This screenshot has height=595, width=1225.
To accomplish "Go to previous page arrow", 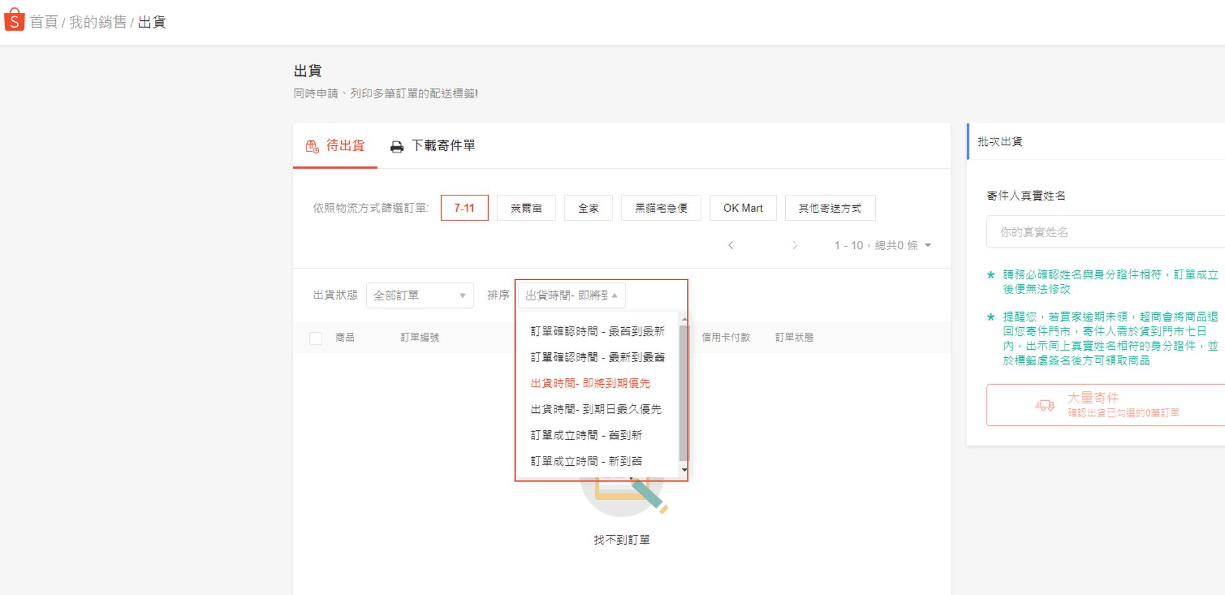I will 730,246.
